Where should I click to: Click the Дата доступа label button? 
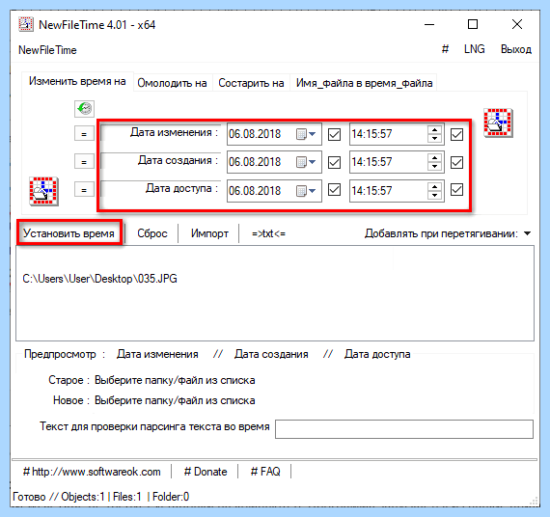coord(160,189)
